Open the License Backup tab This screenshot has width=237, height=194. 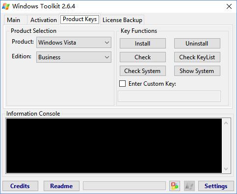(x=122, y=20)
